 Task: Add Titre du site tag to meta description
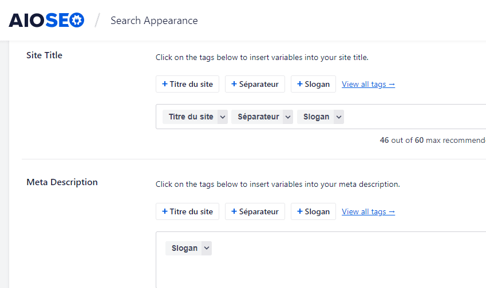[x=188, y=211]
